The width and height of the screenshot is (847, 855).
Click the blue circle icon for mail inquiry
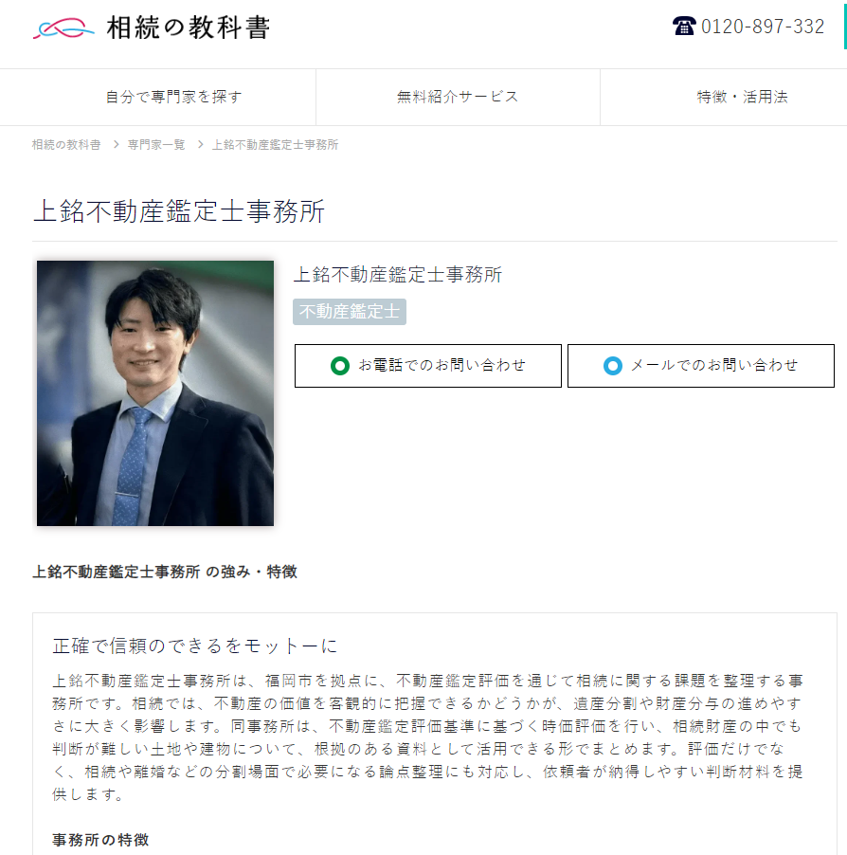613,365
